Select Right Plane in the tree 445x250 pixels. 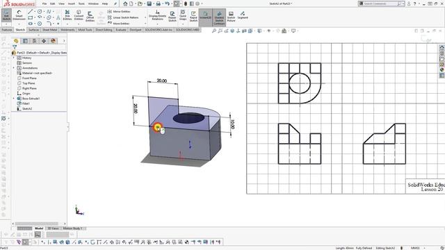(26, 88)
